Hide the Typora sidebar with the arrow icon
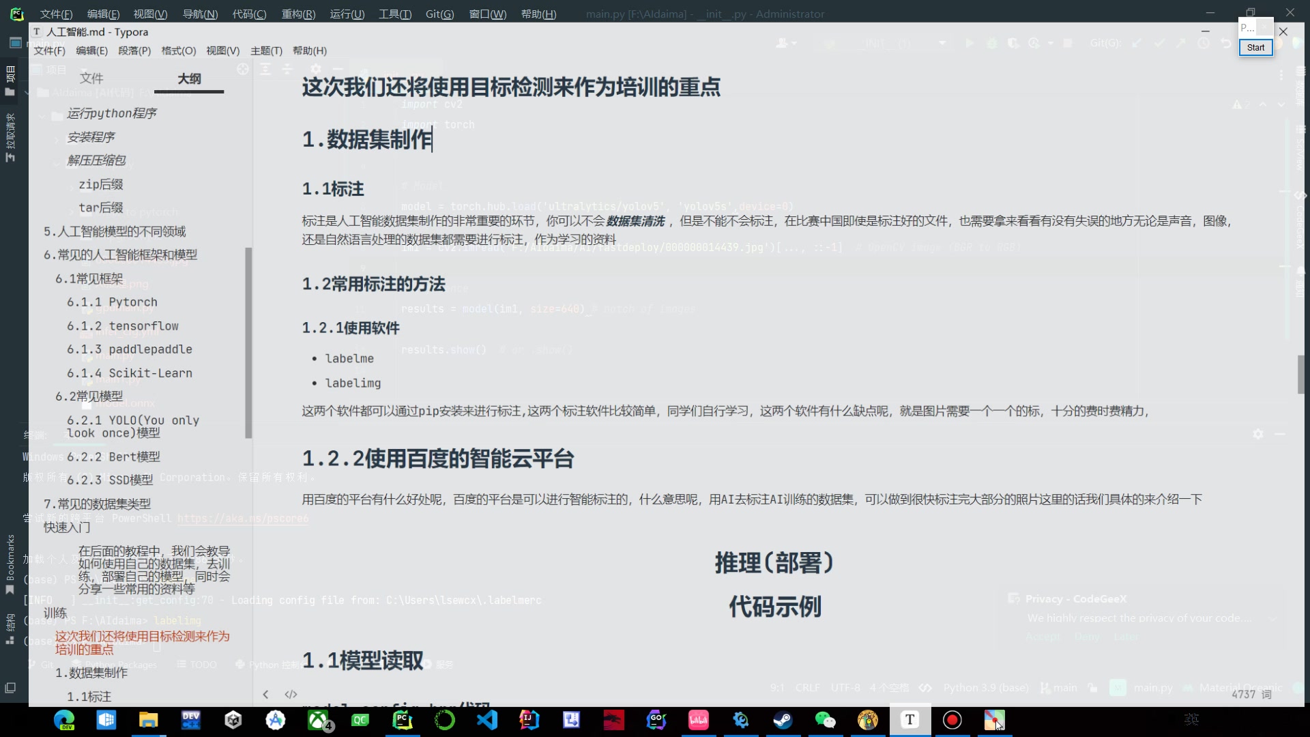The height and width of the screenshot is (737, 1310). (x=265, y=695)
